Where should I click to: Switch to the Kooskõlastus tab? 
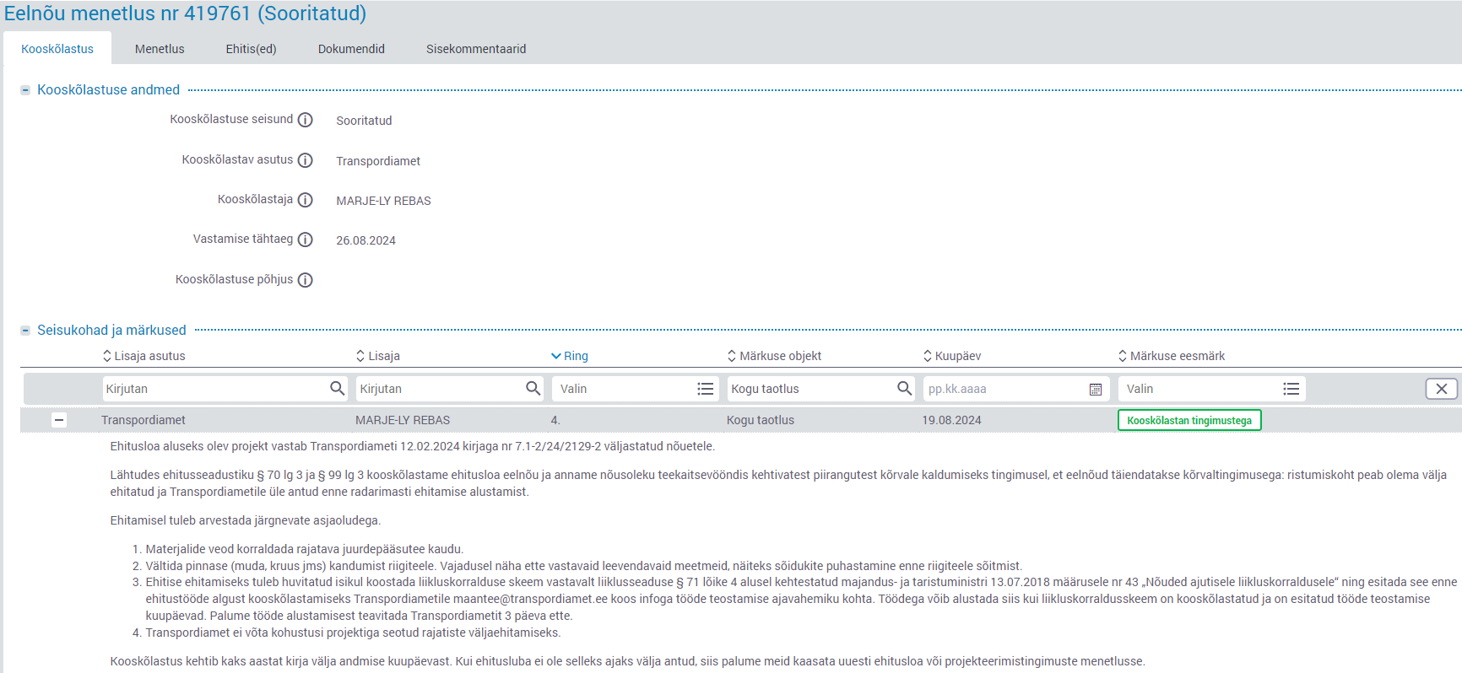pyautogui.click(x=57, y=49)
